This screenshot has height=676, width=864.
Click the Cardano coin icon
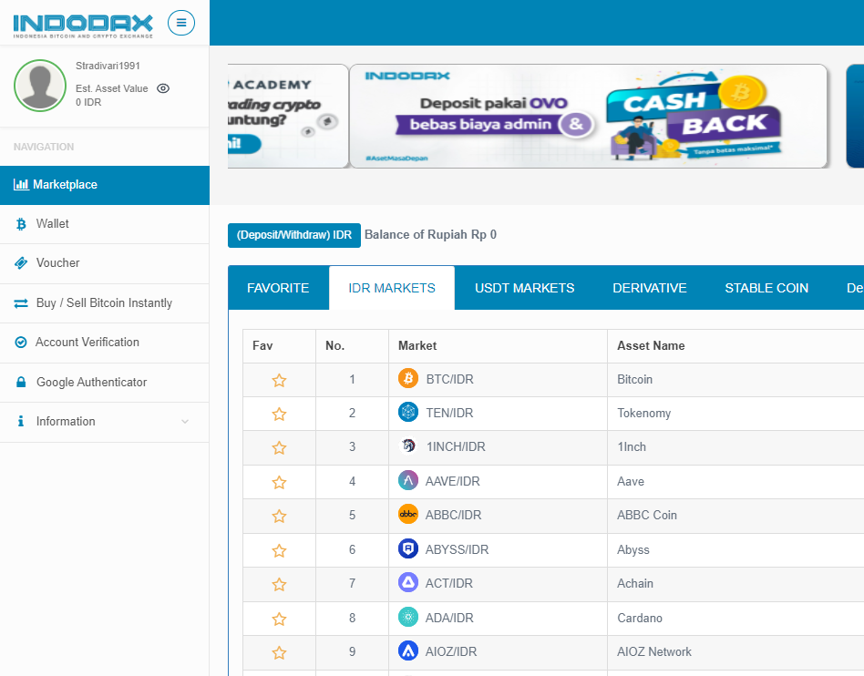tap(408, 617)
